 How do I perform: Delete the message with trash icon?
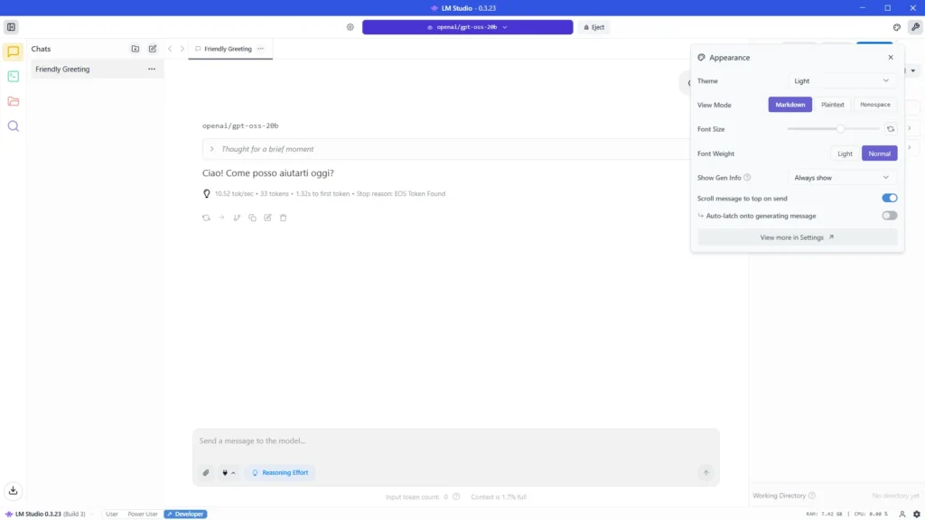283,218
